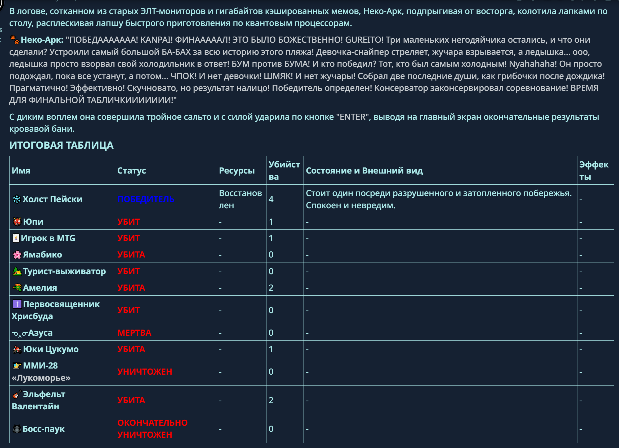Screen dimensions: 619x448
Task: Click the red МЕРТВА status of Азуса
Action: pos(134,333)
